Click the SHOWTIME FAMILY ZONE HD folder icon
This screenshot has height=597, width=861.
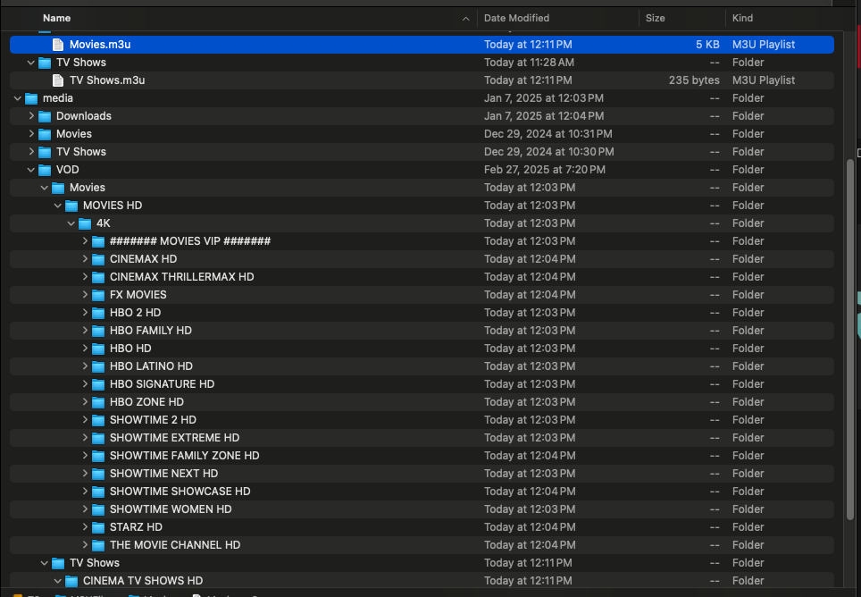click(x=98, y=456)
